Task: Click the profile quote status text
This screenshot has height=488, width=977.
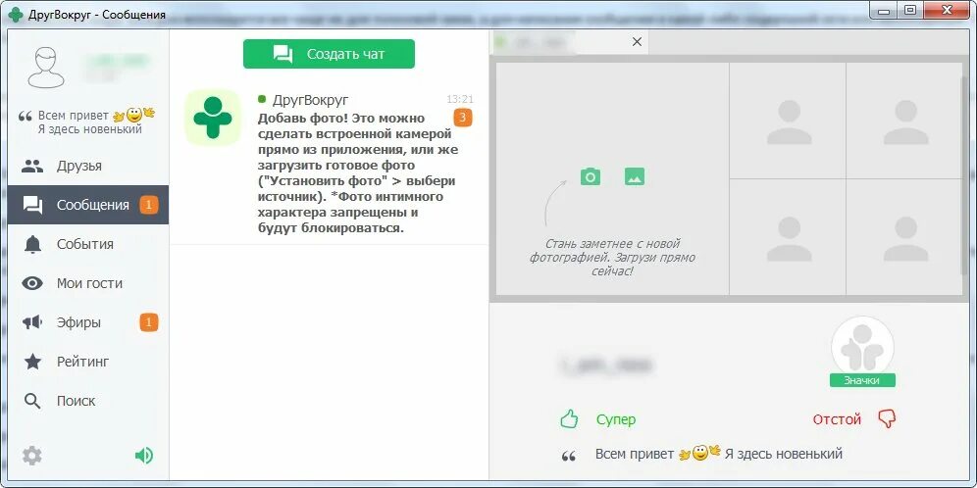Action: pos(718,453)
